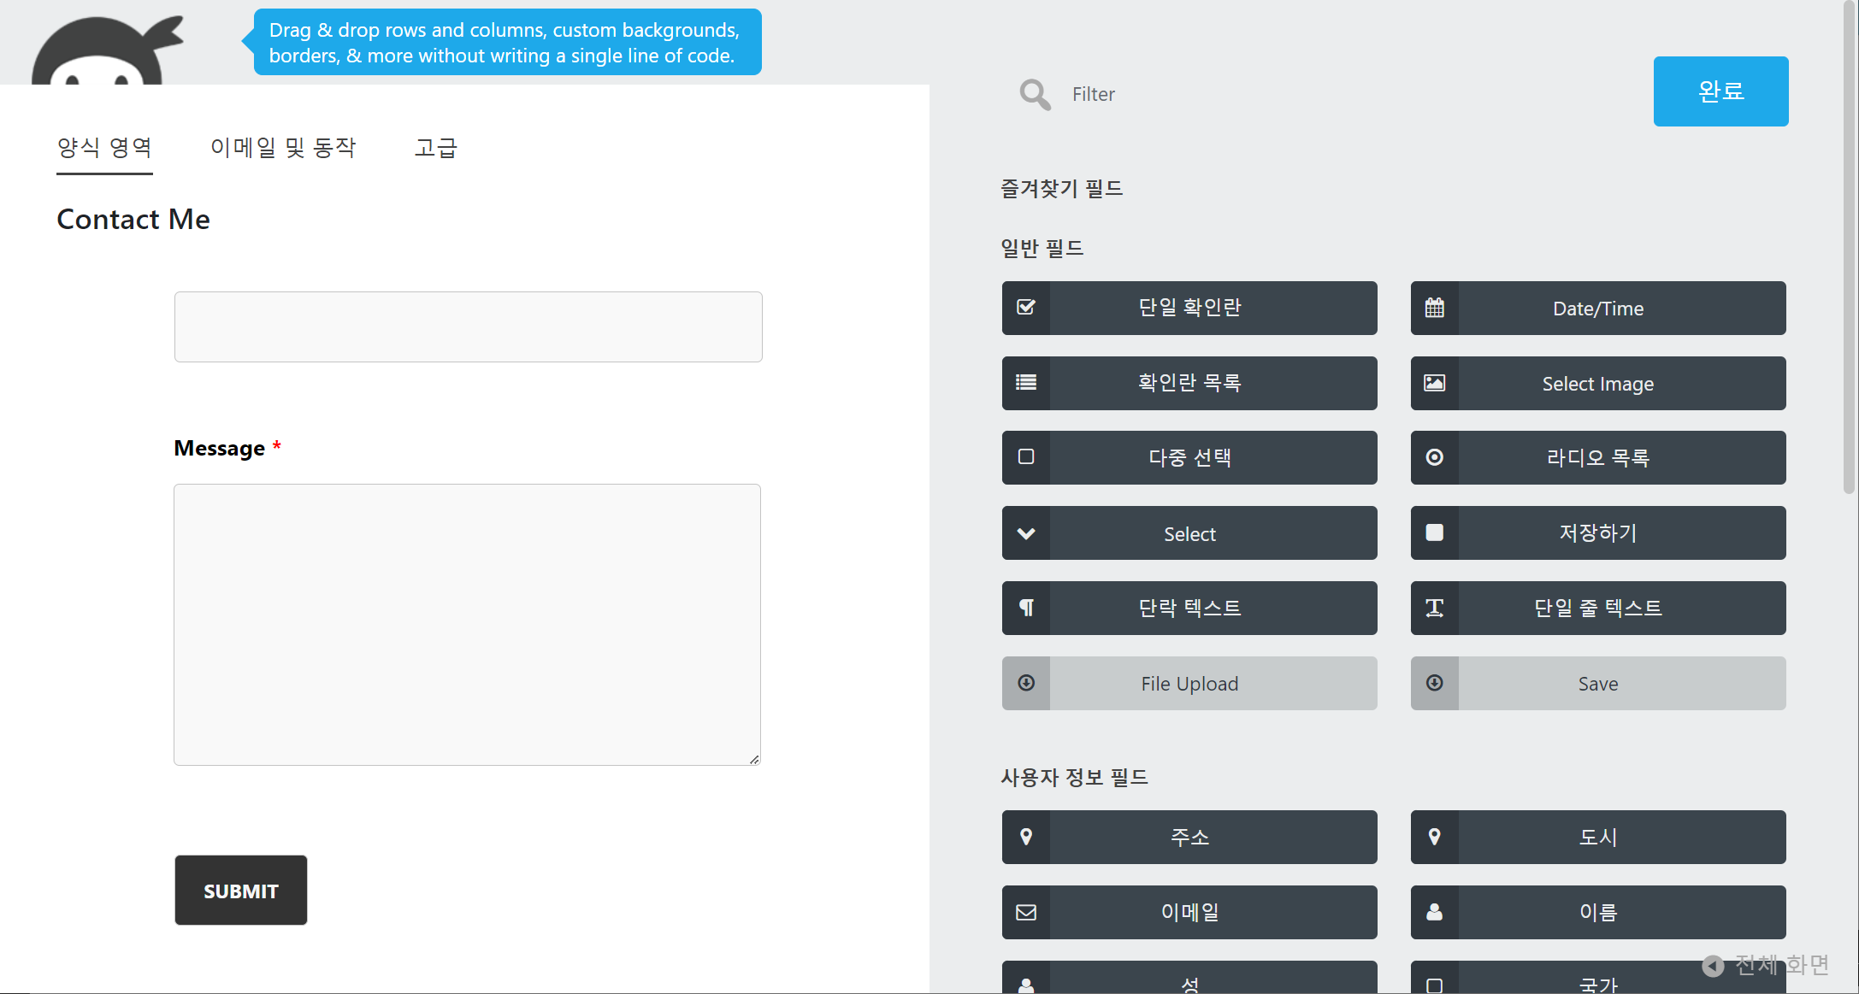This screenshot has width=1859, height=994.
Task: Click the 확인란 목록 icon
Action: (x=1027, y=382)
